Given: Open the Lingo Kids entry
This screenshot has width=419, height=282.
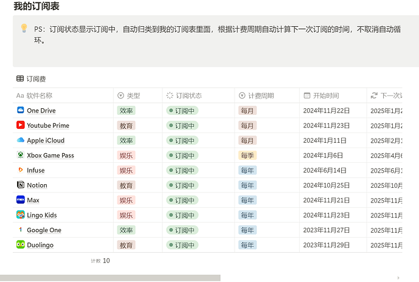Looking at the screenshot, I should point(42,215).
